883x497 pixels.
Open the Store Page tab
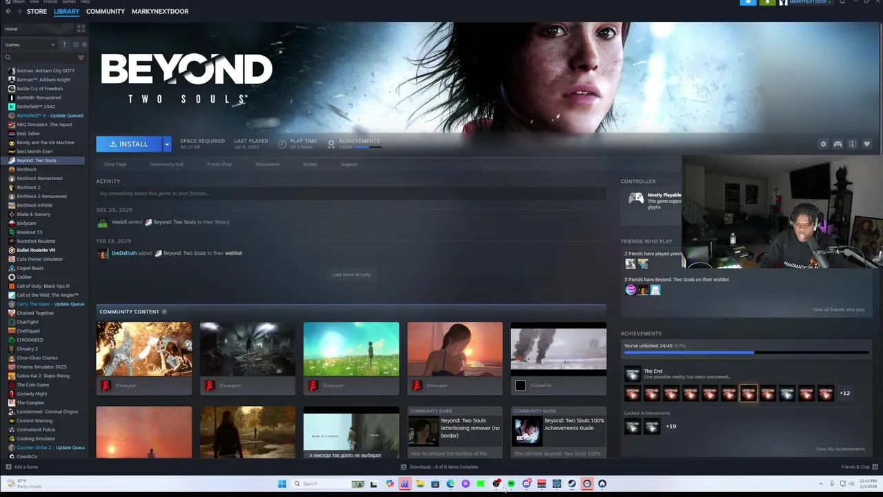pos(115,164)
